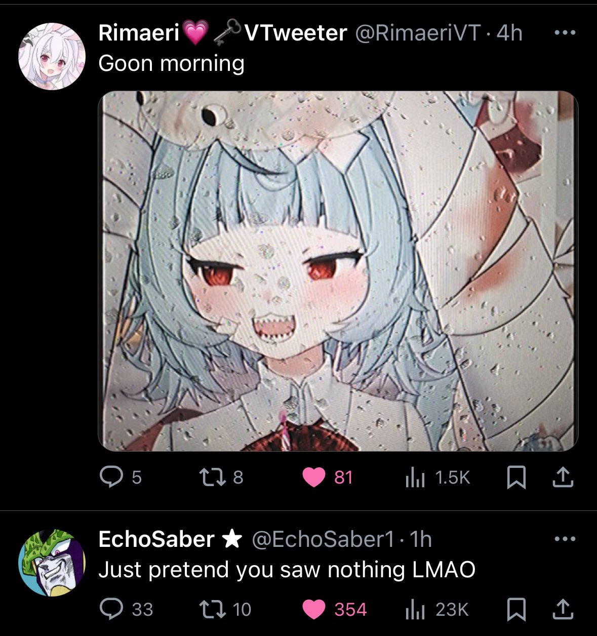View analytics showing 23K views

(437, 609)
